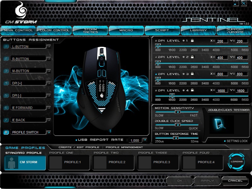Open the IE BACK assignment dropdown

[x=49, y=120]
